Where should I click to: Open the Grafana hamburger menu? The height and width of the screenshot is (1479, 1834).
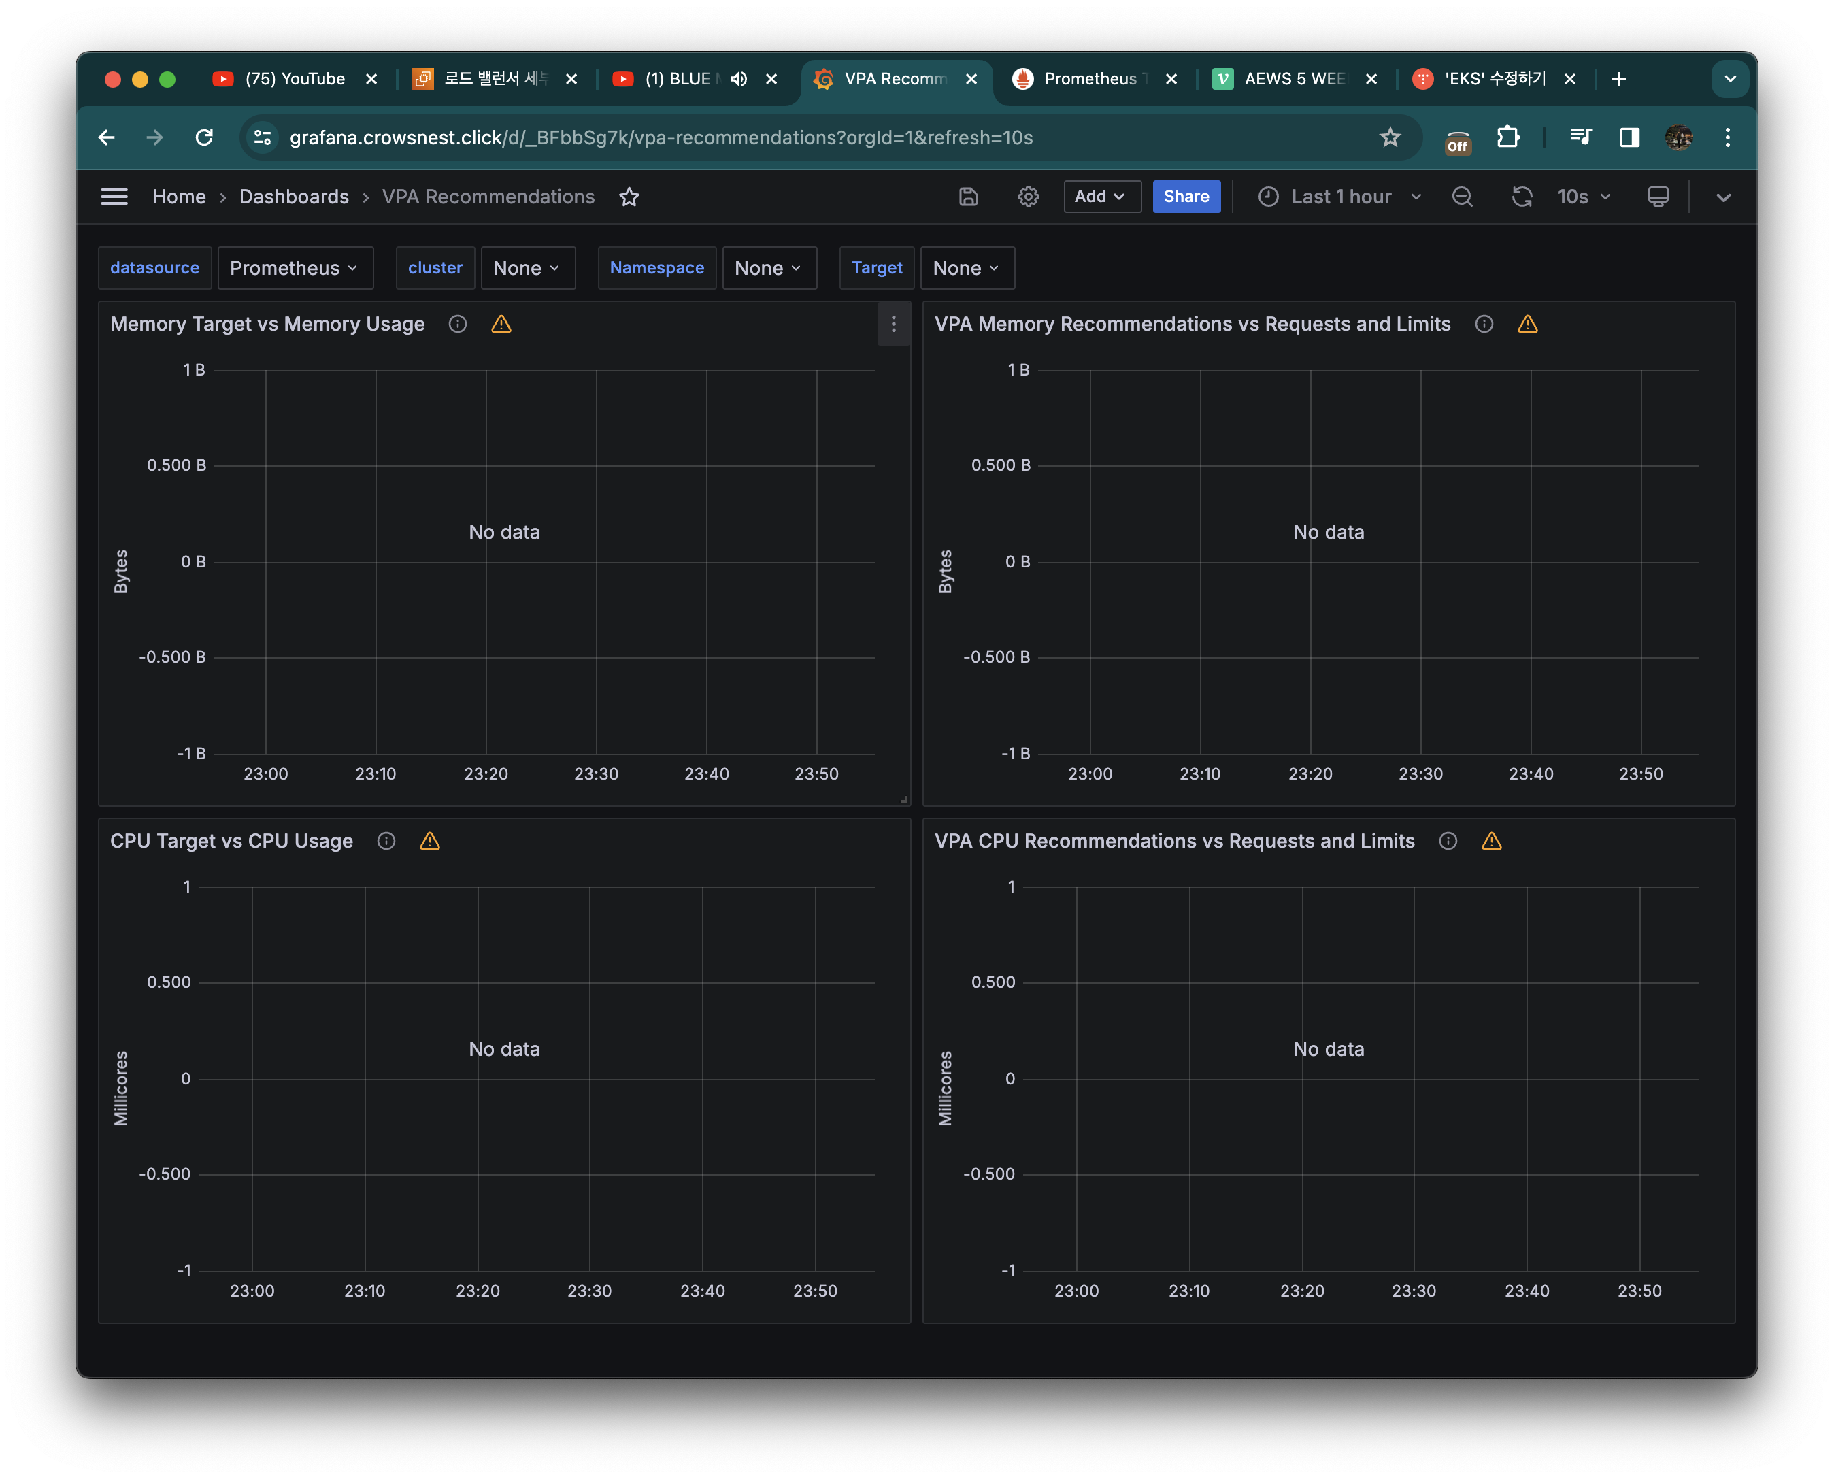tap(114, 197)
